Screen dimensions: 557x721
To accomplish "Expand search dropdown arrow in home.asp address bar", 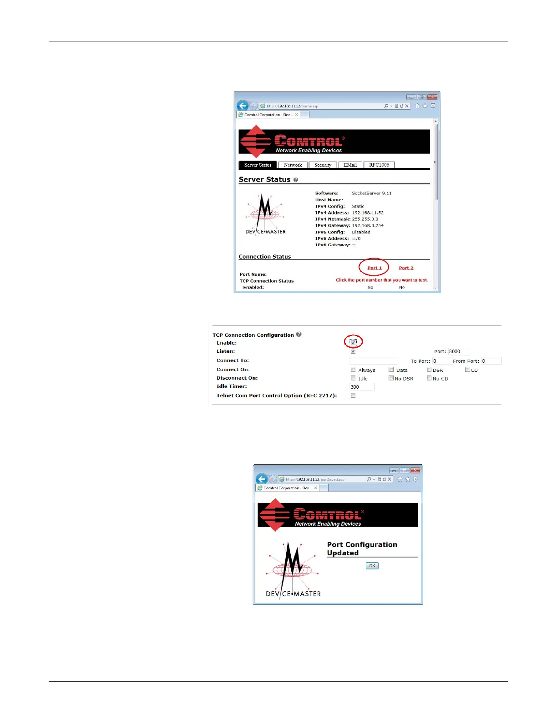I will (391, 106).
